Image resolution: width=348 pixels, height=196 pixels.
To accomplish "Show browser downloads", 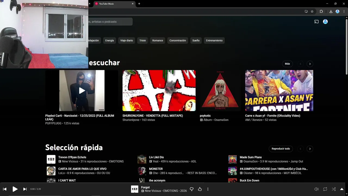I will click(331, 11).
